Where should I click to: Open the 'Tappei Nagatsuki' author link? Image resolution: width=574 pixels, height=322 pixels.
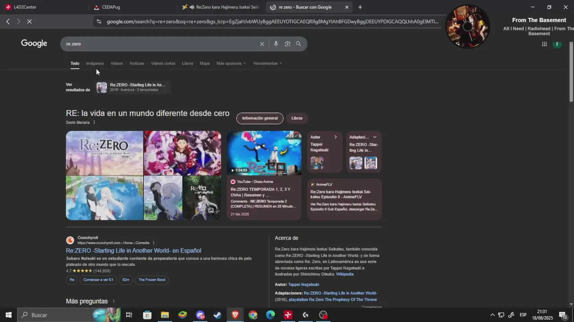tap(304, 284)
